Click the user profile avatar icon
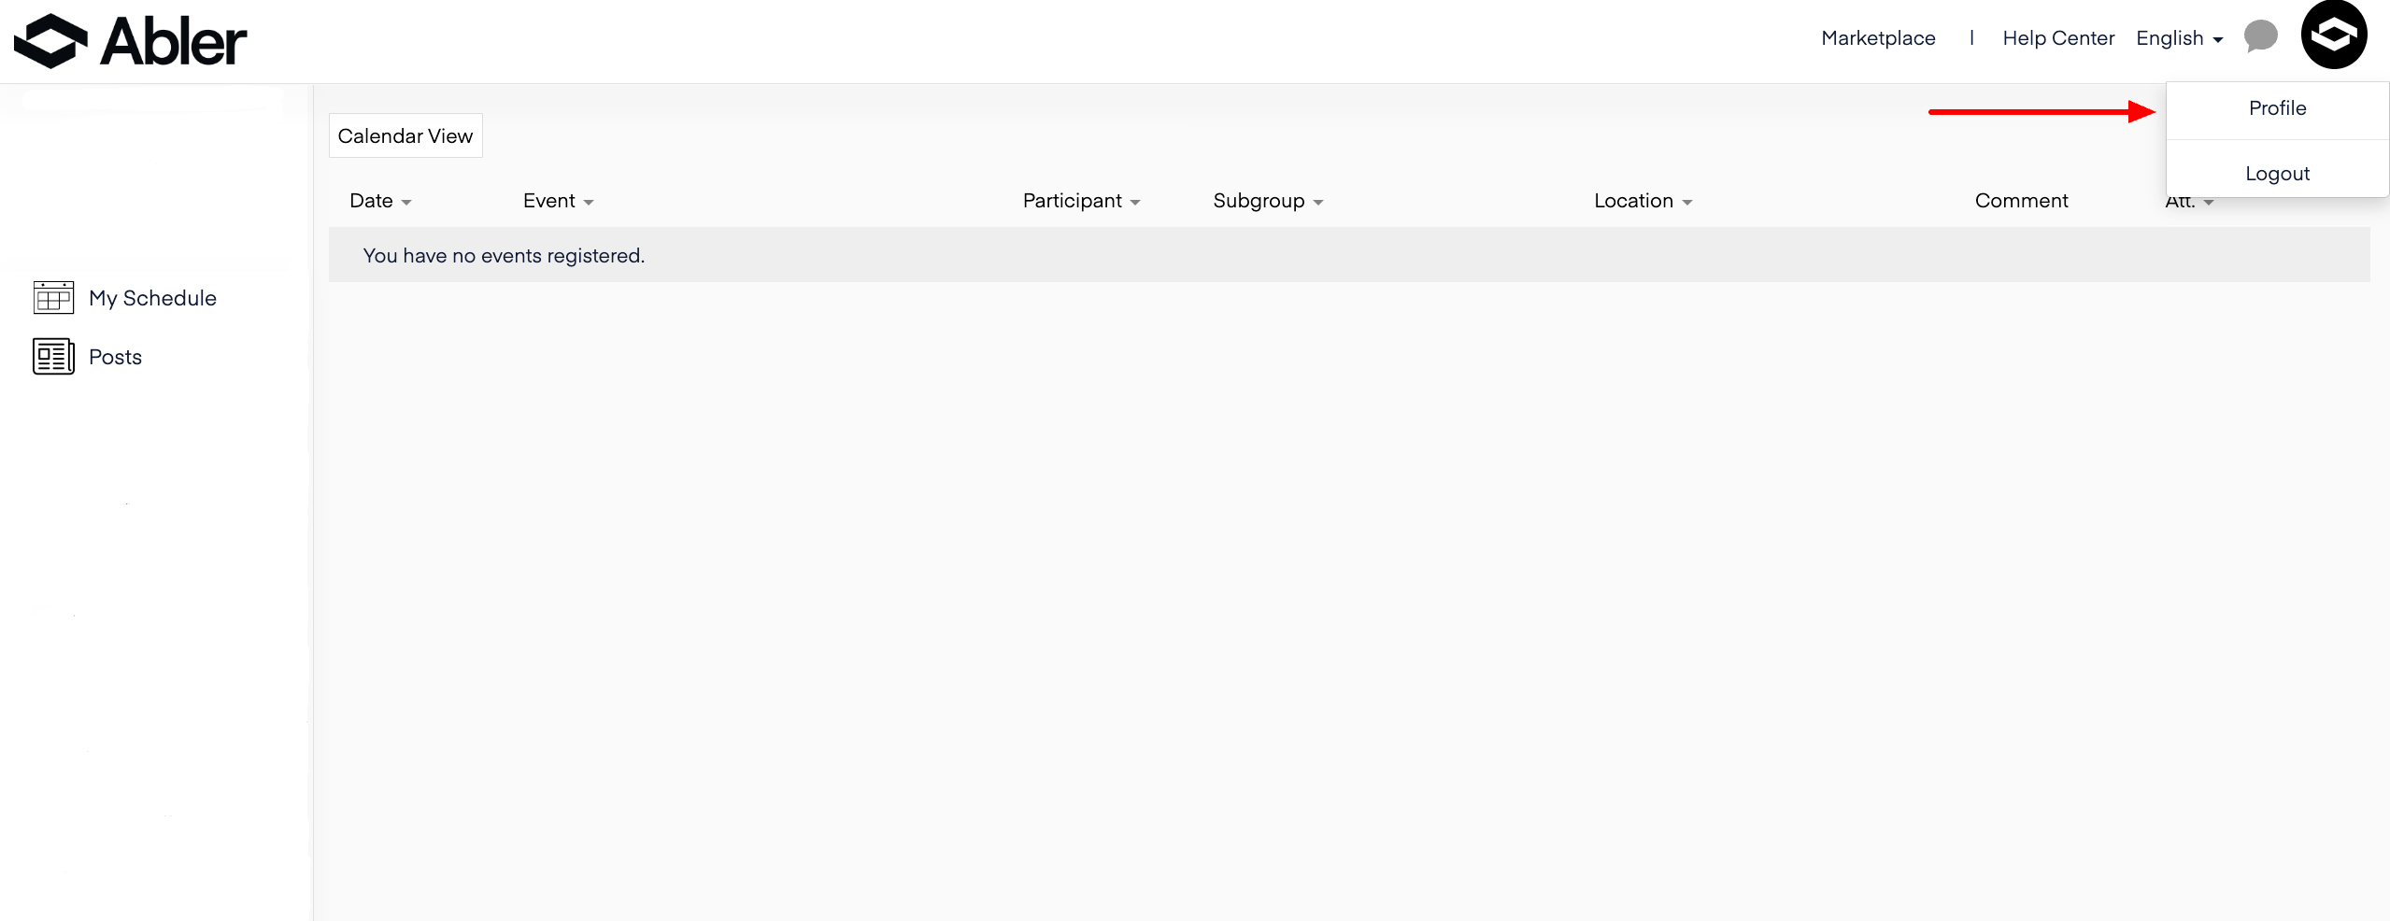2390x921 pixels. click(x=2333, y=35)
